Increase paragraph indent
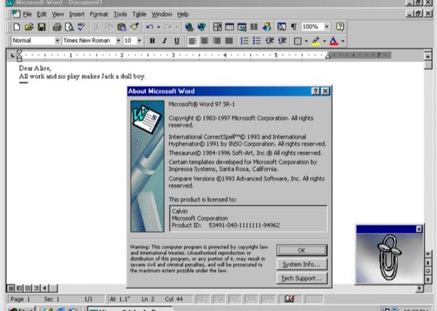 point(282,41)
